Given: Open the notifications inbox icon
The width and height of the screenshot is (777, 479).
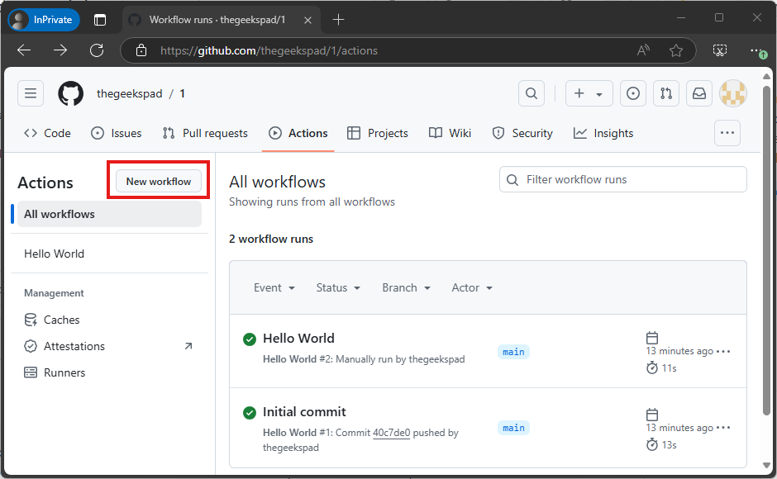Looking at the screenshot, I should pyautogui.click(x=698, y=93).
